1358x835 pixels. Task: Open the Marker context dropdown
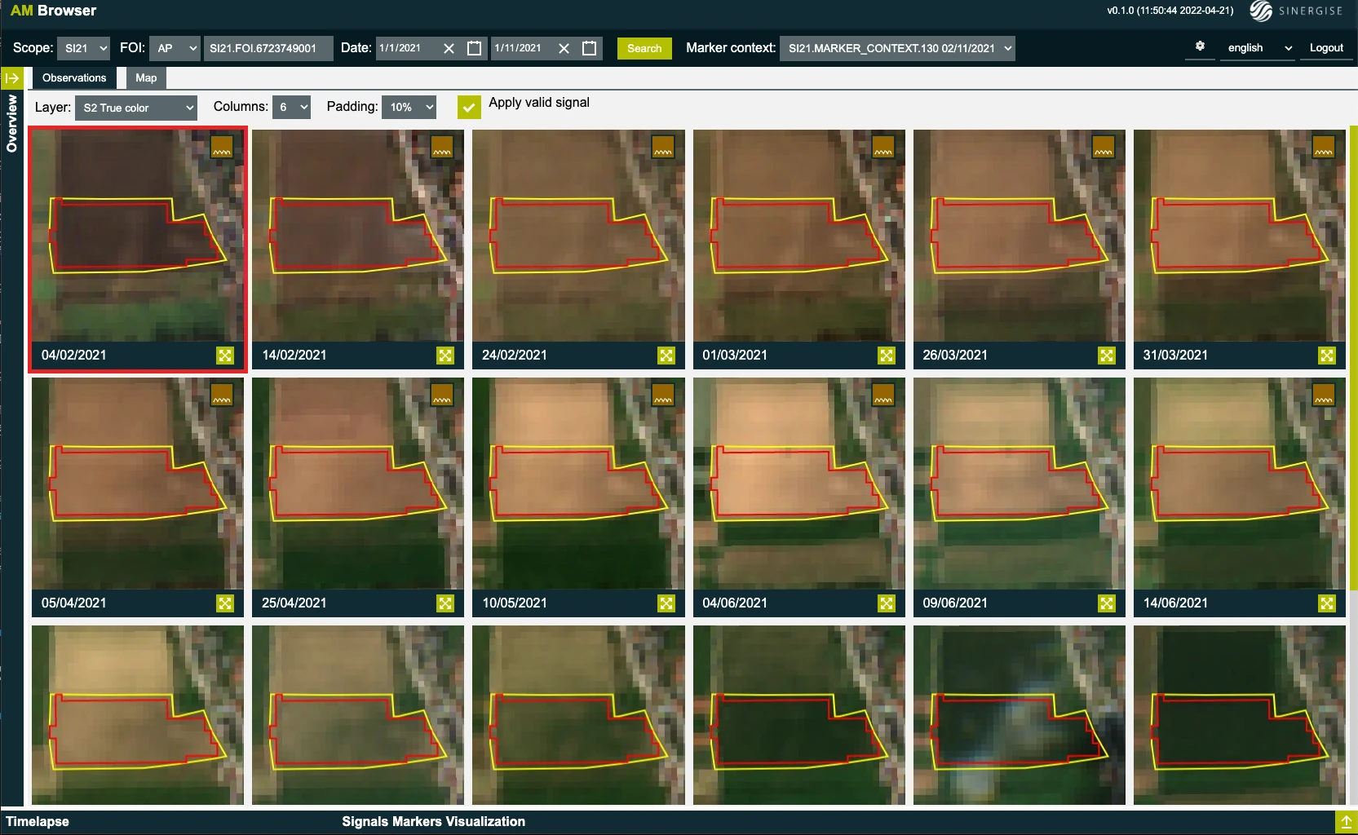tap(897, 48)
